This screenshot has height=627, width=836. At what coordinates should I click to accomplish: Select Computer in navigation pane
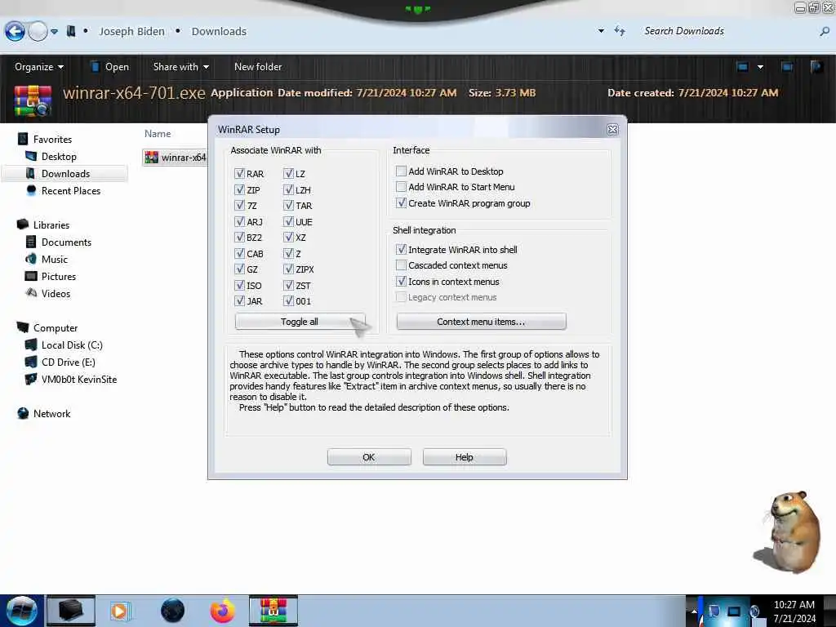click(x=56, y=327)
